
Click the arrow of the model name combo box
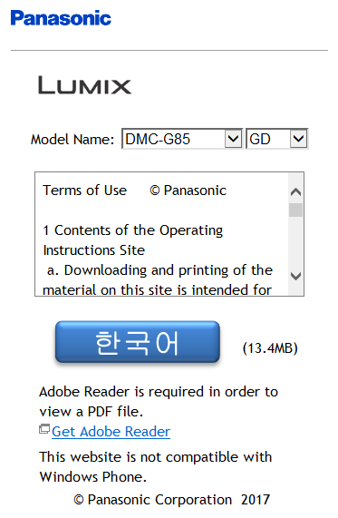click(234, 139)
